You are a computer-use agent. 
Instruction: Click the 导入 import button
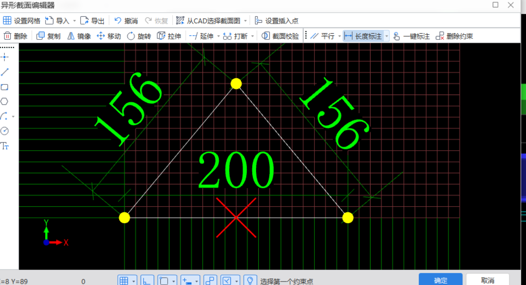pos(57,21)
